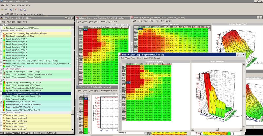Screen dimensions: 263x136
Task: Click the gray stop square icon in main toolbar
Action: 6,10
